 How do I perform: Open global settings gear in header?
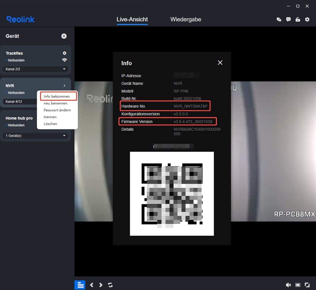click(x=307, y=19)
